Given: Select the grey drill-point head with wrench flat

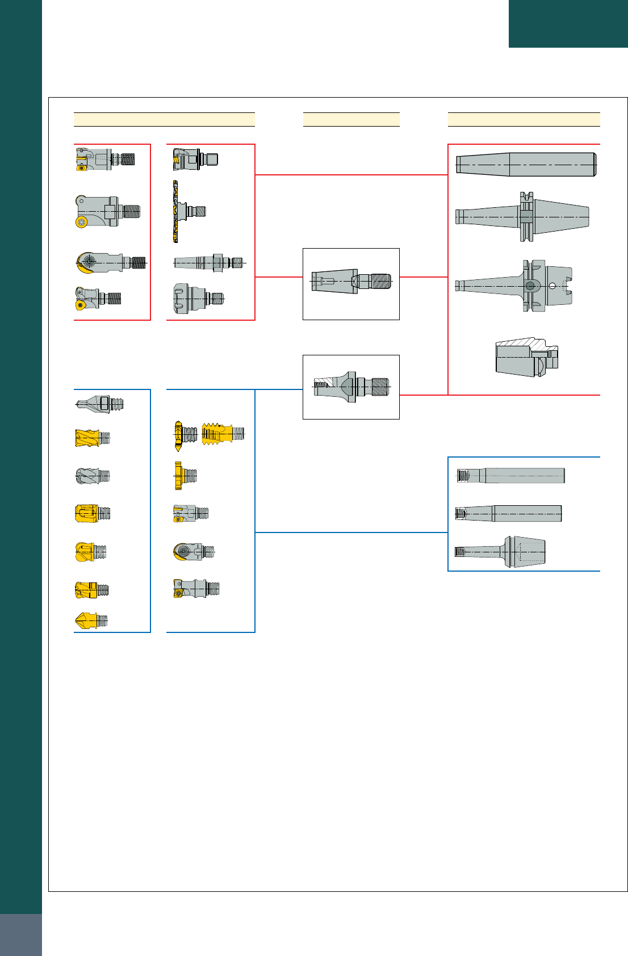Looking at the screenshot, I should [x=99, y=404].
